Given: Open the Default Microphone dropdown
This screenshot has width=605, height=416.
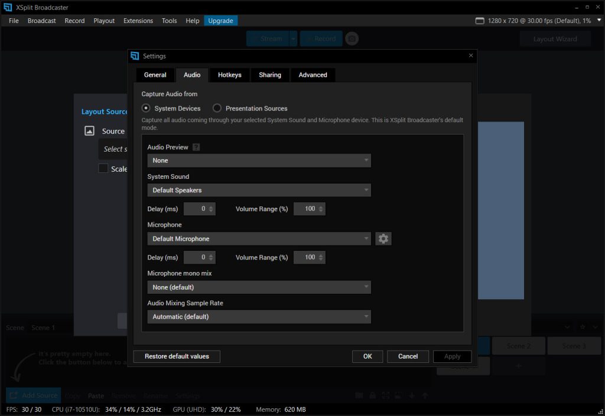Looking at the screenshot, I should [259, 239].
